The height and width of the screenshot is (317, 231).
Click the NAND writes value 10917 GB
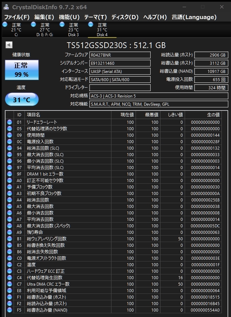(x=211, y=71)
